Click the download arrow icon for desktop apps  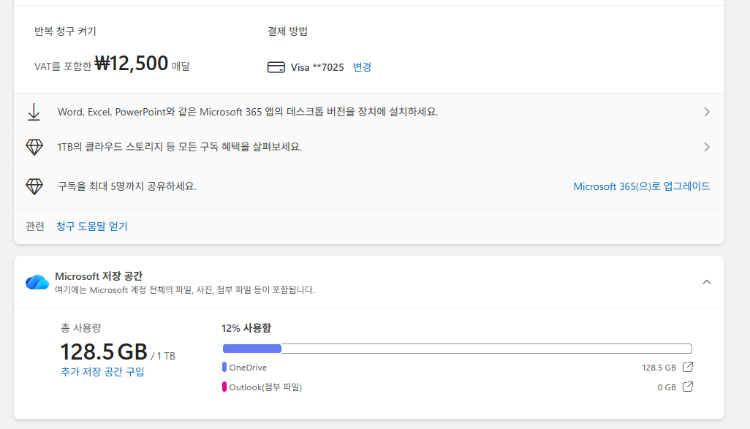pos(34,112)
